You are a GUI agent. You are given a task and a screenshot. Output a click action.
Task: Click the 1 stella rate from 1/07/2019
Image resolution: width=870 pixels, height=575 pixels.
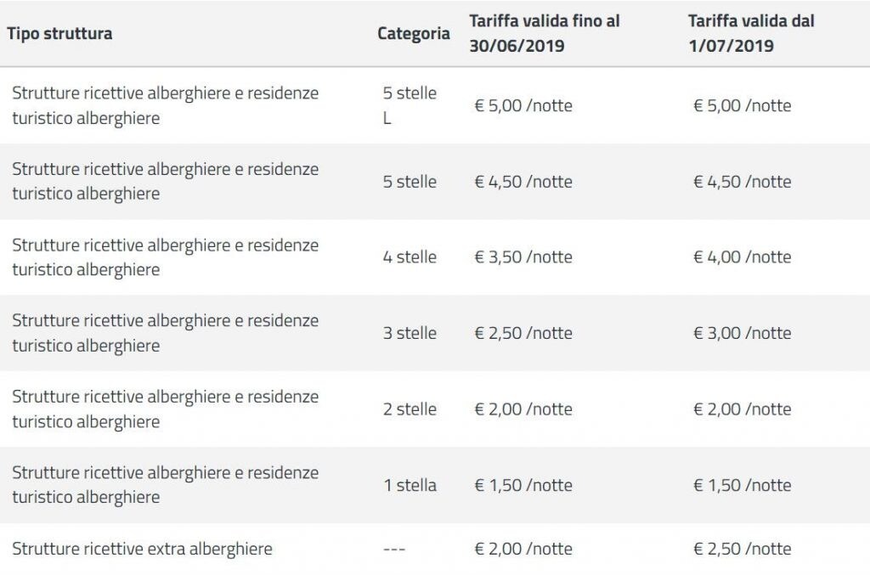point(742,485)
